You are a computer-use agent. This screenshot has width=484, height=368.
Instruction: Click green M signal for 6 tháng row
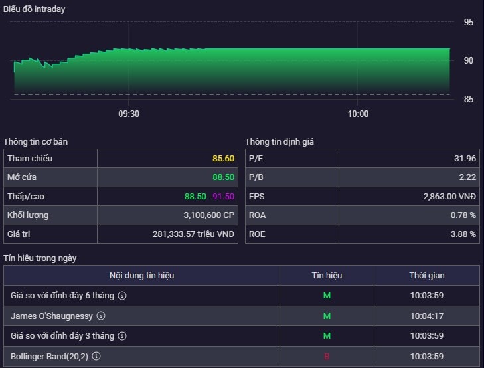pos(327,296)
